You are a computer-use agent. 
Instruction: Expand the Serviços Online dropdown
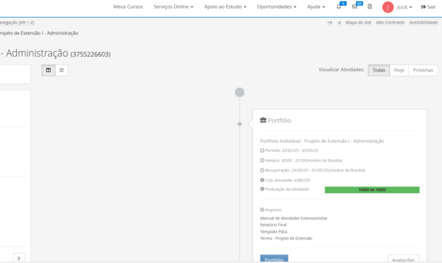coord(173,6)
